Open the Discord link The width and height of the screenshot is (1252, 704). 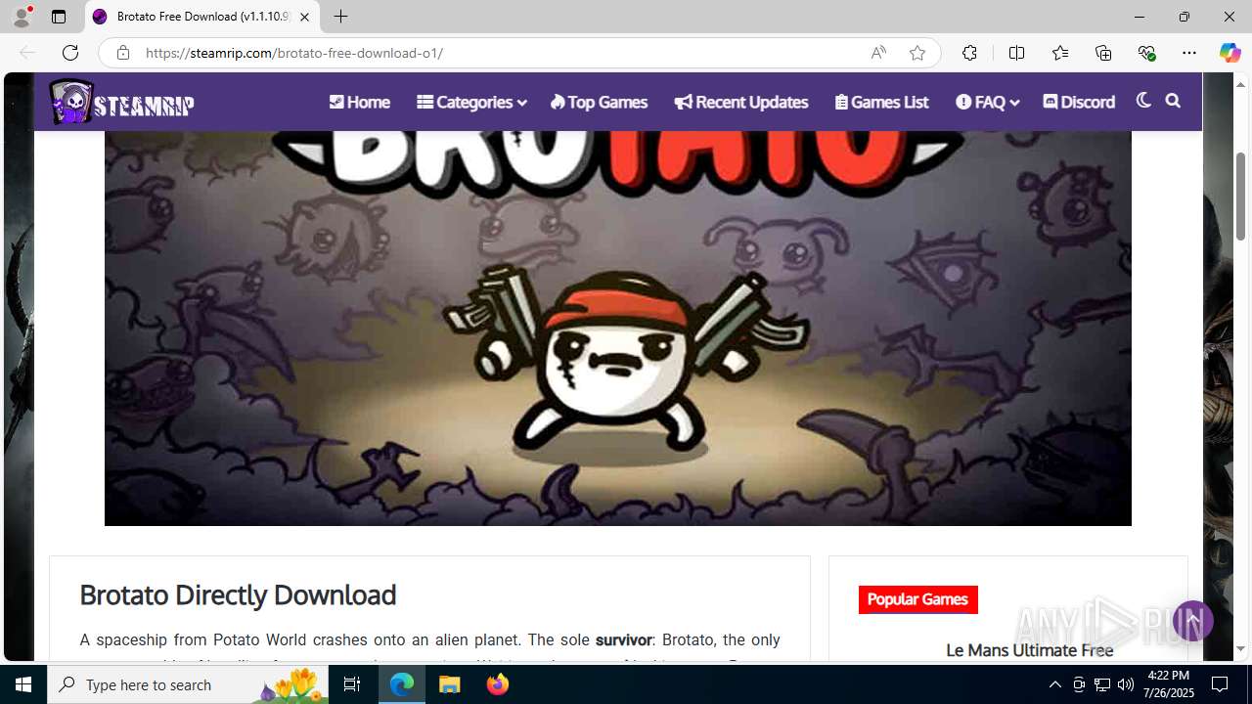[x=1079, y=102]
